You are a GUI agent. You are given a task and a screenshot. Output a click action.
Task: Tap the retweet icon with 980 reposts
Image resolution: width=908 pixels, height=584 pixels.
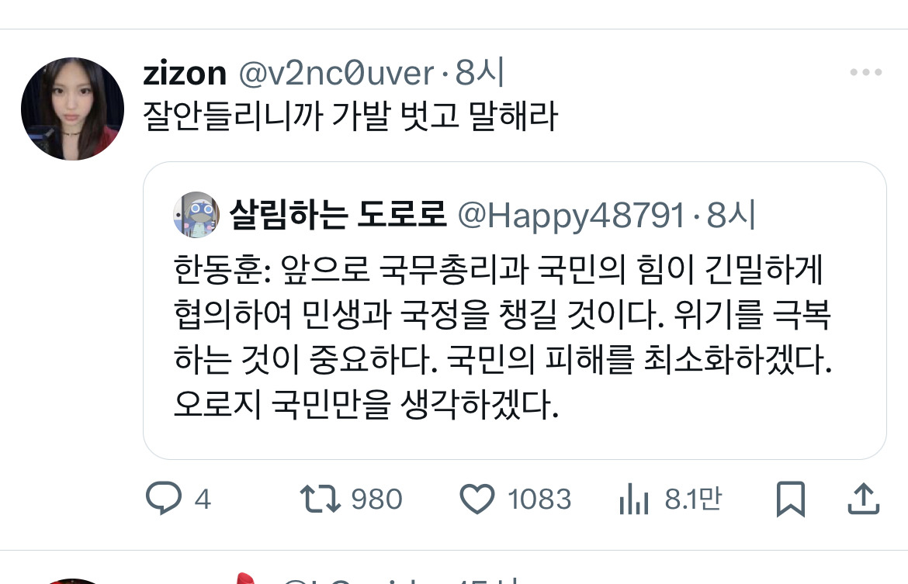tap(321, 499)
